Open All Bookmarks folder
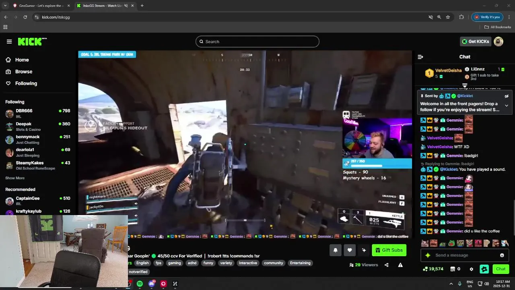Viewport: 515px width, 290px height. (x=497, y=27)
